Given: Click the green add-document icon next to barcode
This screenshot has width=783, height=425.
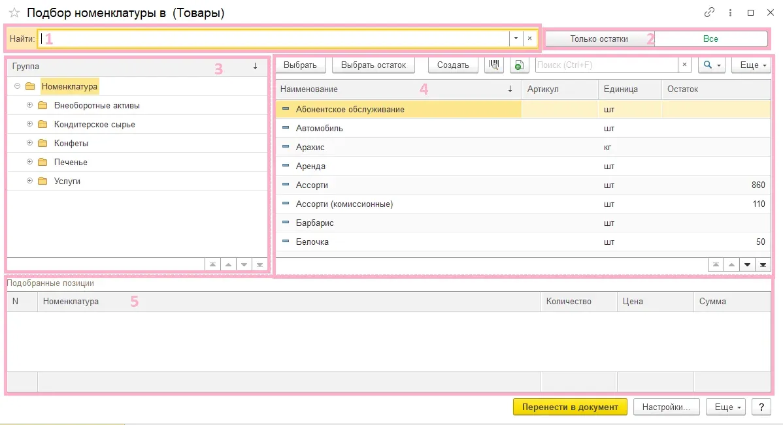Looking at the screenshot, I should tap(520, 65).
